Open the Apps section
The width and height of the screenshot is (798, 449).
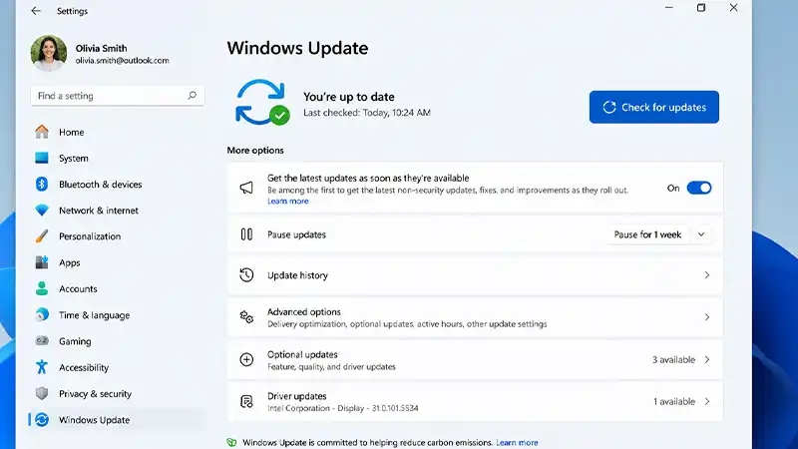pos(118,262)
